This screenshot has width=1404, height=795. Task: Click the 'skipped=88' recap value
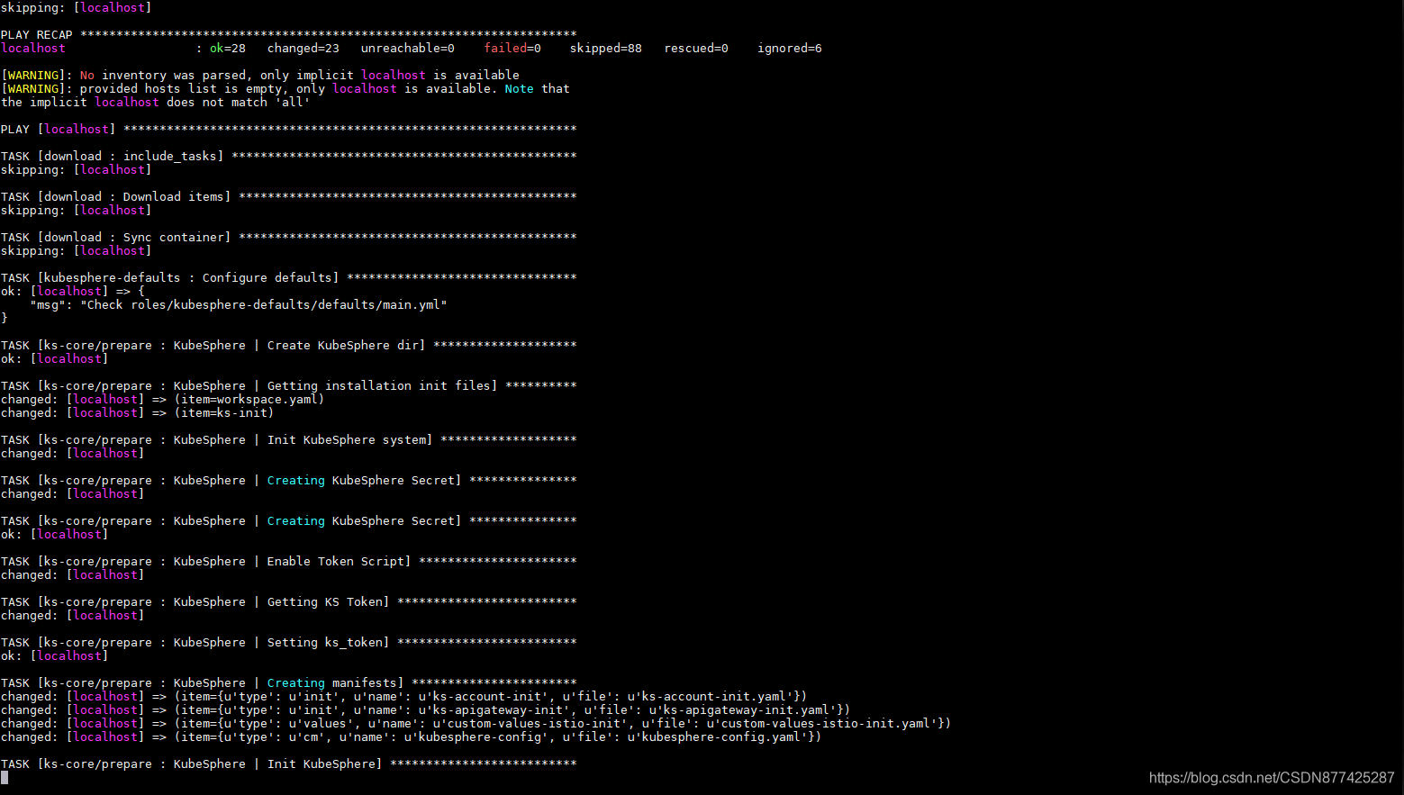click(606, 49)
